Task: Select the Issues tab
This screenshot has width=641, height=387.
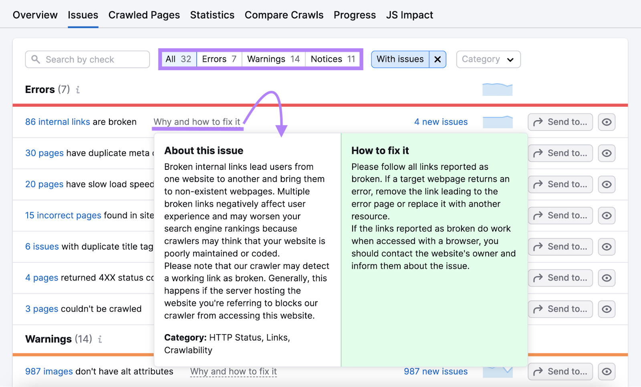Action: pyautogui.click(x=83, y=15)
